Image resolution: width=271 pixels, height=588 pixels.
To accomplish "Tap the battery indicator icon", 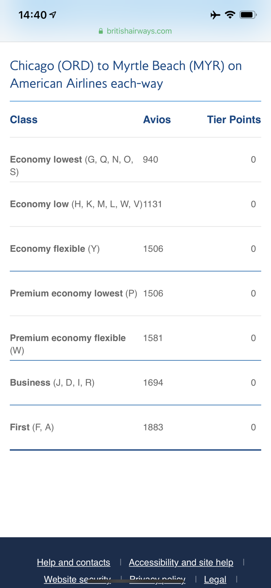I will [x=248, y=15].
